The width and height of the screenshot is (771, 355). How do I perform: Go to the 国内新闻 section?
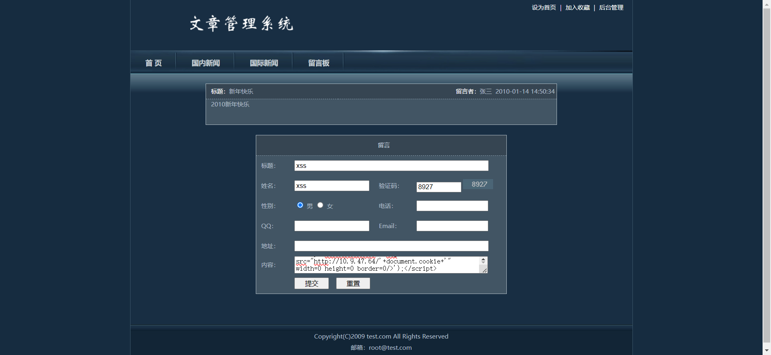pyautogui.click(x=206, y=63)
